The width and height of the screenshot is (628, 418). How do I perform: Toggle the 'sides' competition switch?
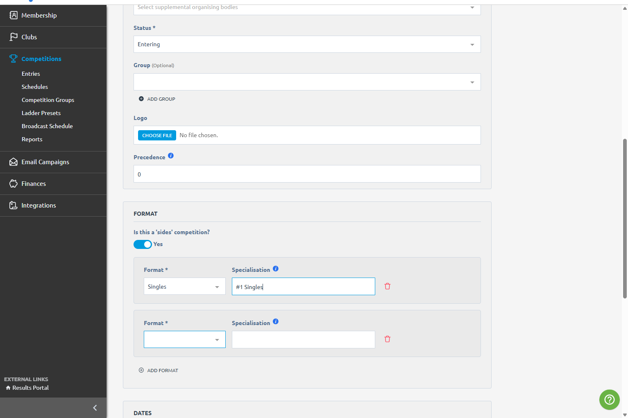point(143,244)
